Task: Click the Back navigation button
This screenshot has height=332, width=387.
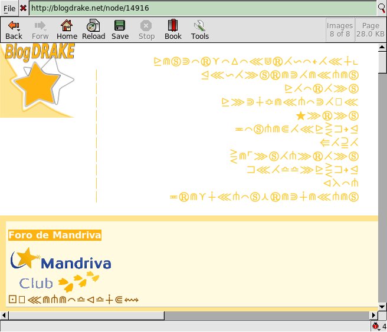Action: (14, 29)
